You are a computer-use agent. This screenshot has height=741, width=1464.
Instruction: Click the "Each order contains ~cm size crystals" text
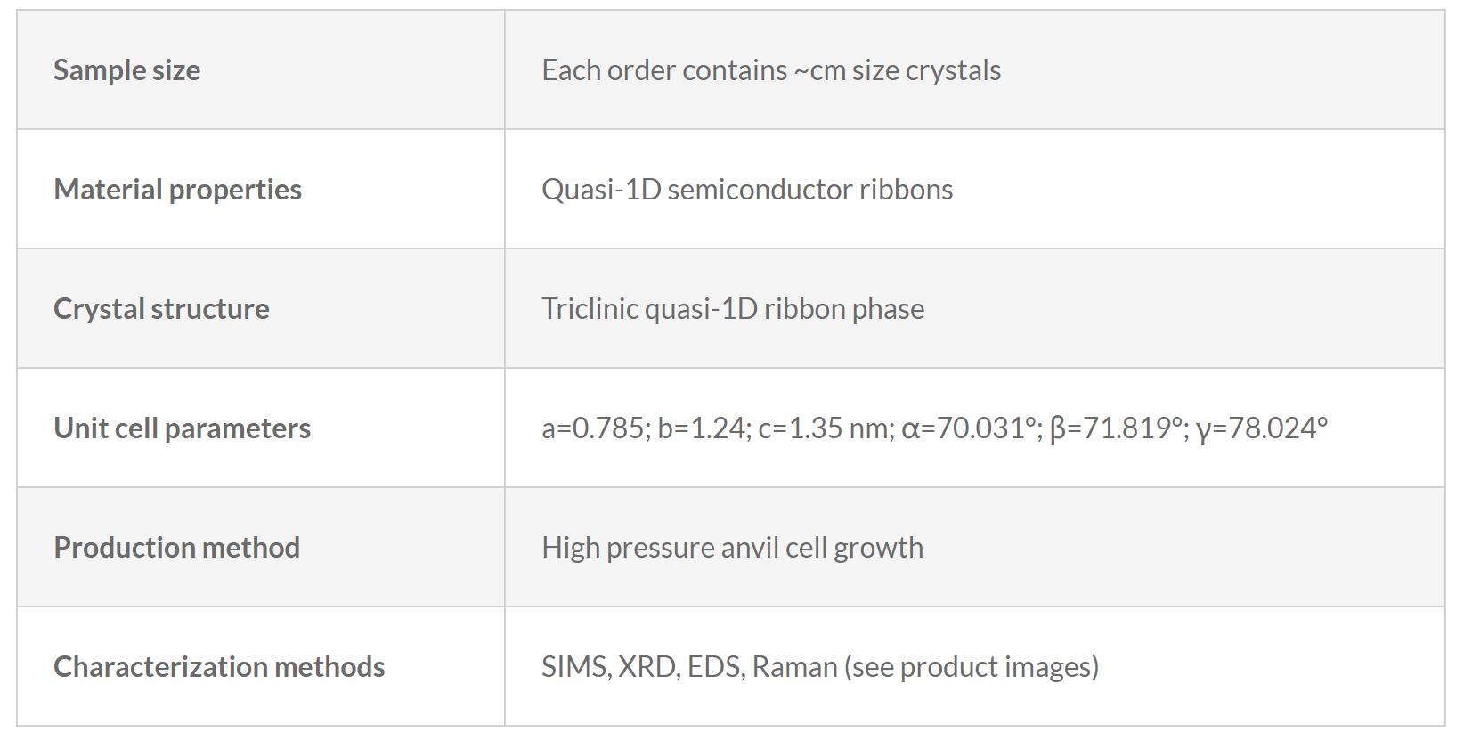point(771,70)
